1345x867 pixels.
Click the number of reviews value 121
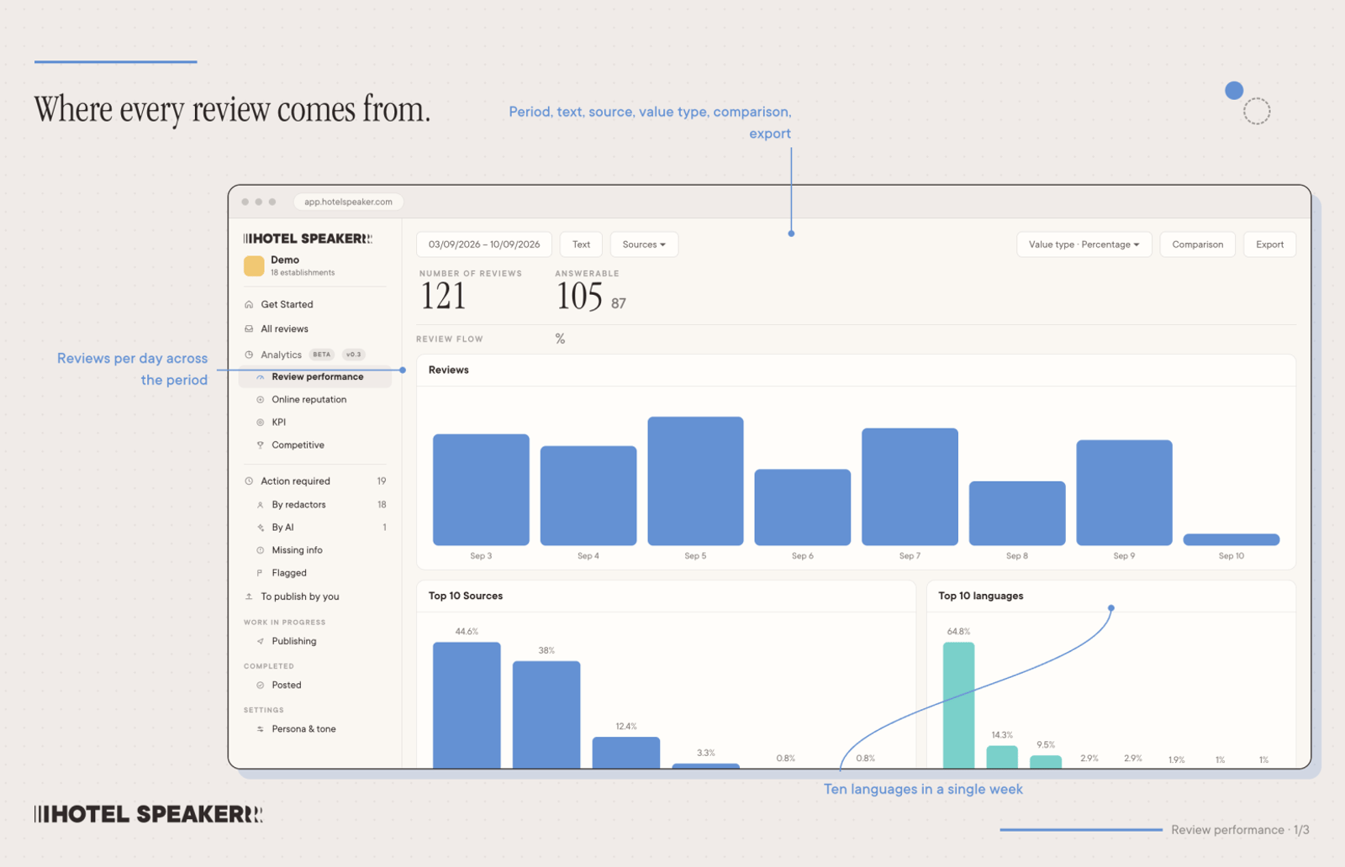[x=443, y=296]
